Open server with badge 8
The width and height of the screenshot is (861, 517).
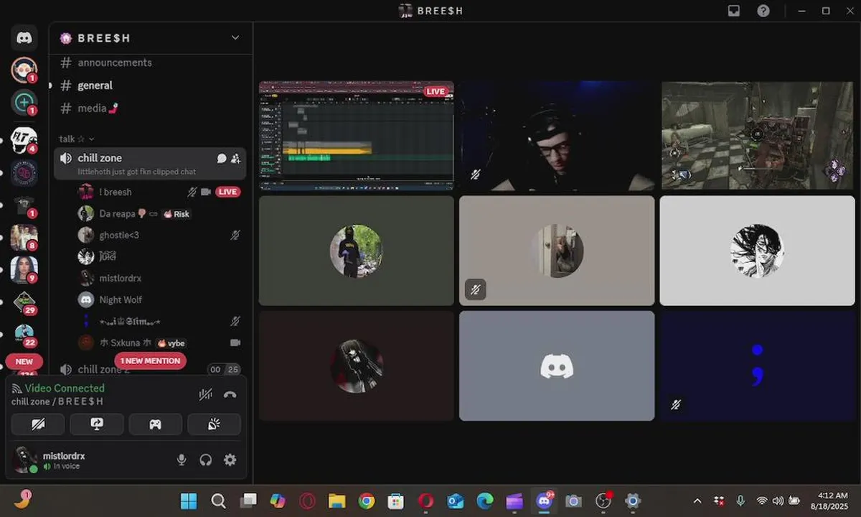(24, 237)
